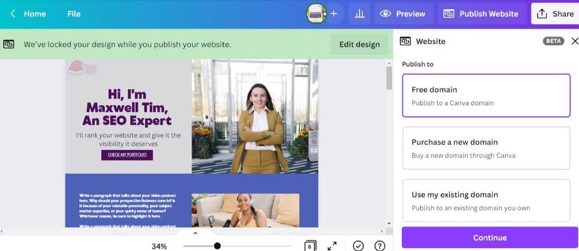Select Purchase a new domain option
Image resolution: width=579 pixels, height=251 pixels.
coord(486,148)
